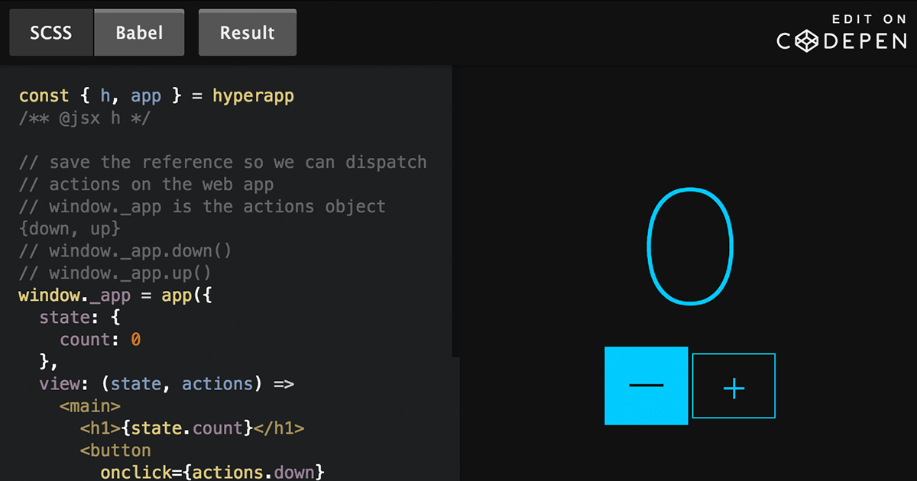Click the code panel vertical scrollbar

click(455, 210)
